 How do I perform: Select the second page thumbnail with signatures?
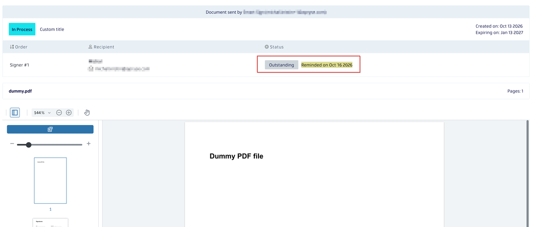coord(50,223)
